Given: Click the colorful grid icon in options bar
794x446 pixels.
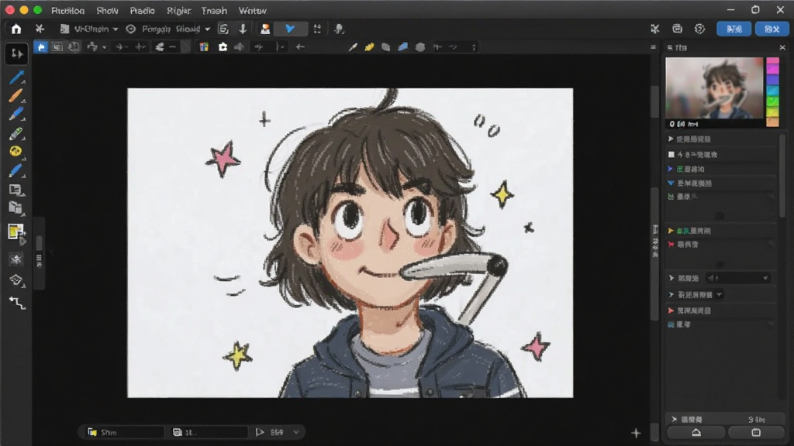Looking at the screenshot, I should click(x=204, y=47).
